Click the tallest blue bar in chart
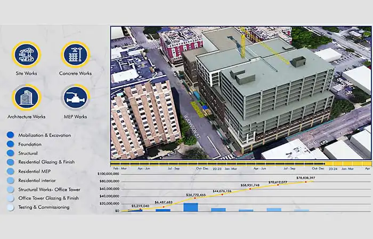The image size is (373, 239). click(x=191, y=207)
